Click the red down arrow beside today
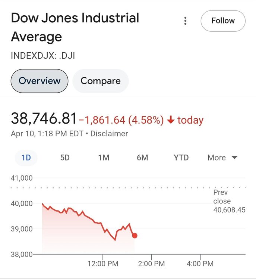 [x=171, y=120]
